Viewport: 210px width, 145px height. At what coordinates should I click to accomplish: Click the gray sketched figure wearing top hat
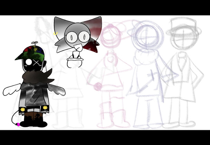[183, 72]
